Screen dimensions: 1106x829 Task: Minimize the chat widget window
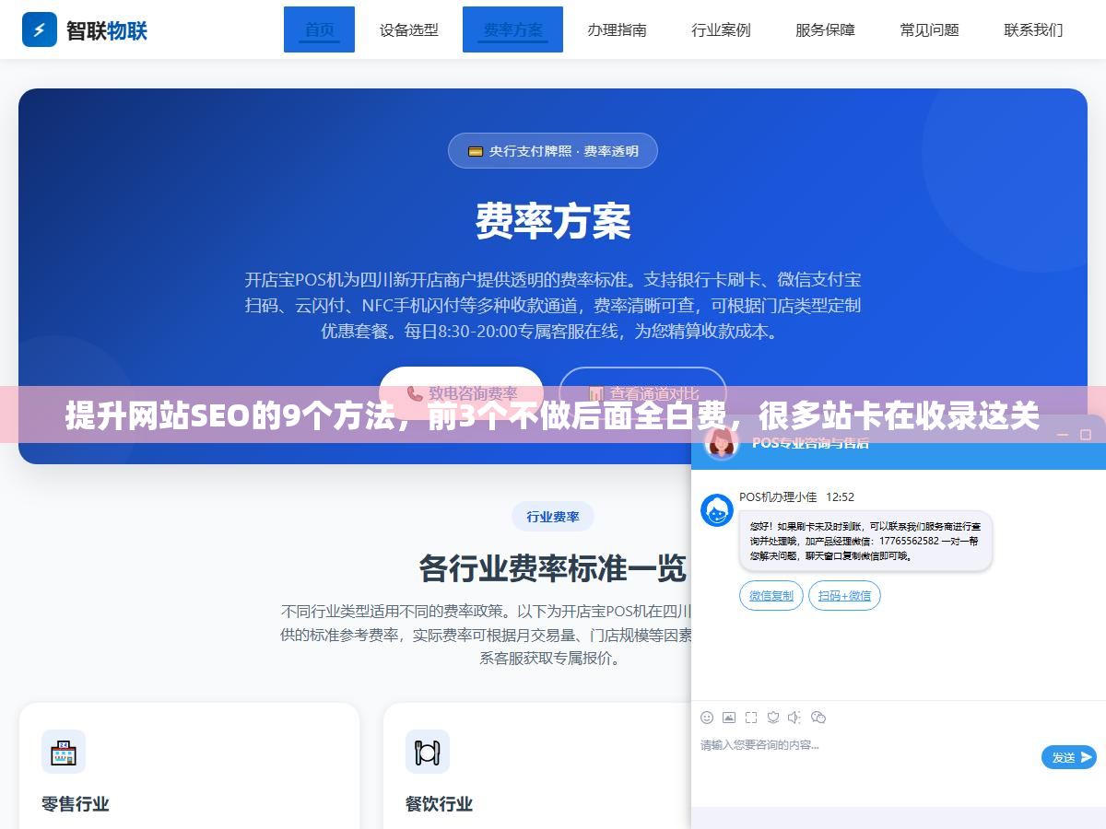(1063, 434)
